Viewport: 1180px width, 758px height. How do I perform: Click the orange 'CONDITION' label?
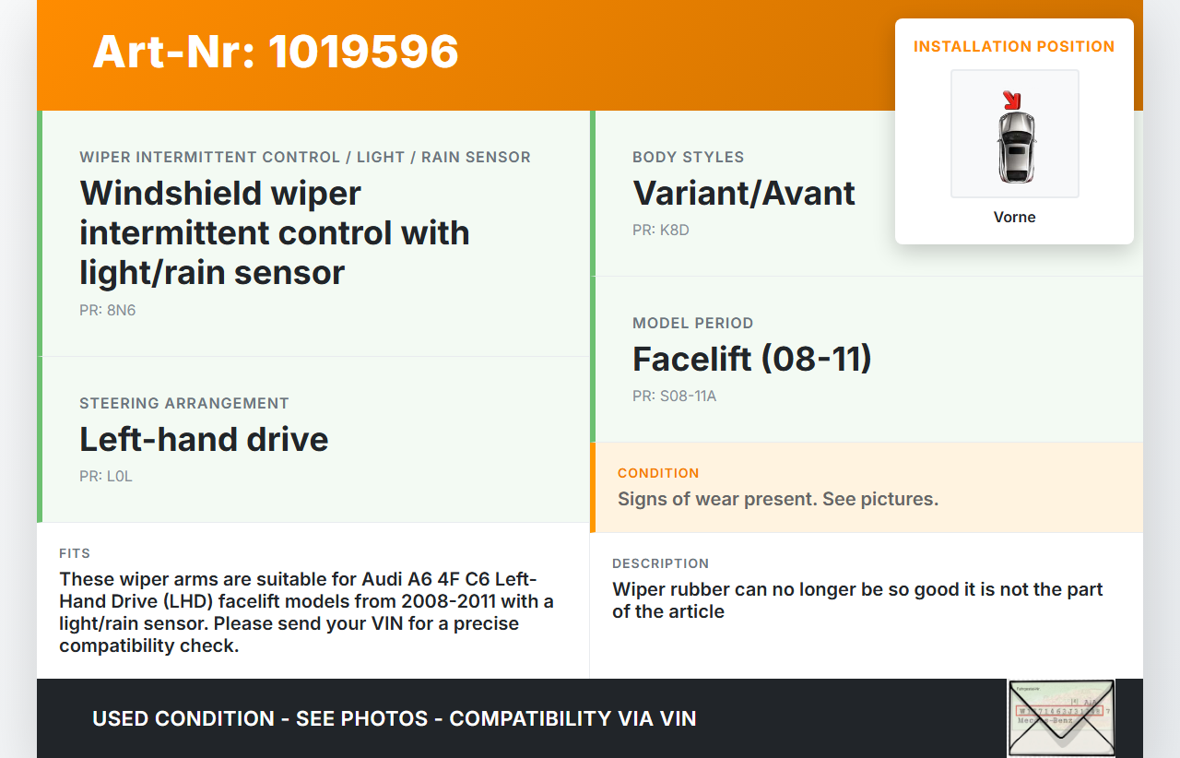(x=658, y=473)
